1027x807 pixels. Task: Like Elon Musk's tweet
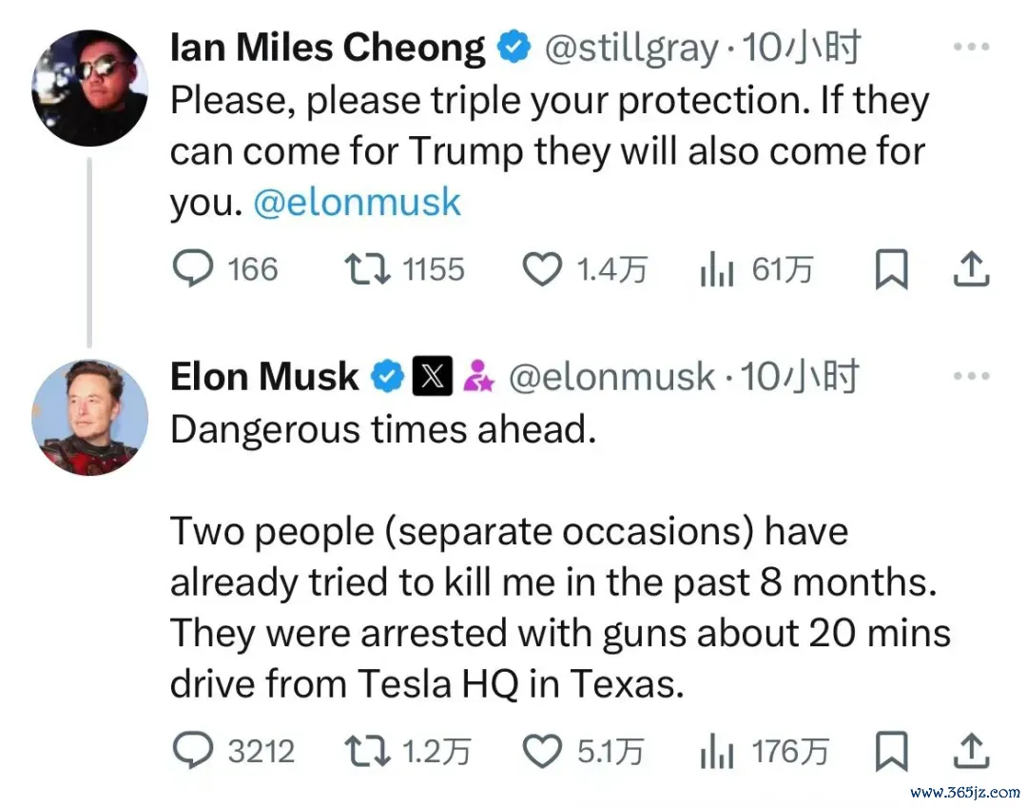[x=543, y=751]
